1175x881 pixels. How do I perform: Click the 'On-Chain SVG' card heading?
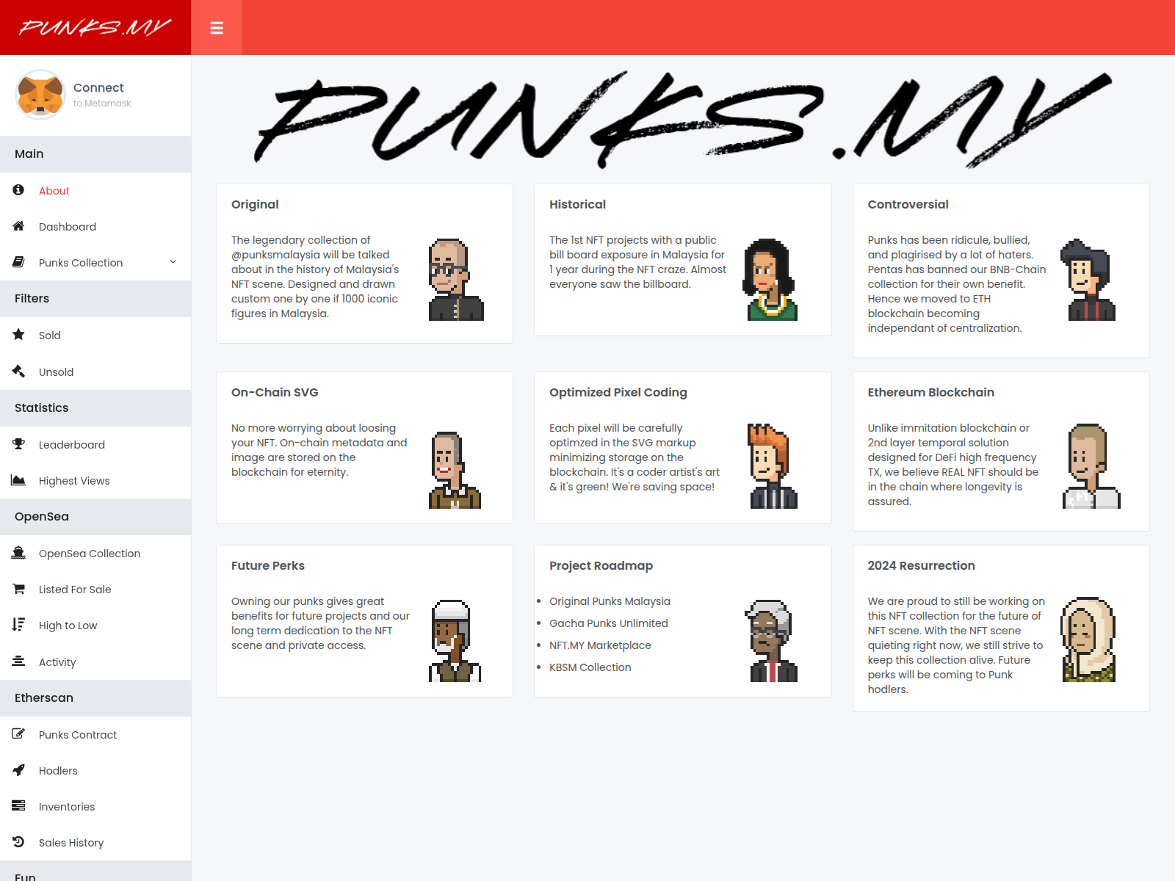[275, 393]
